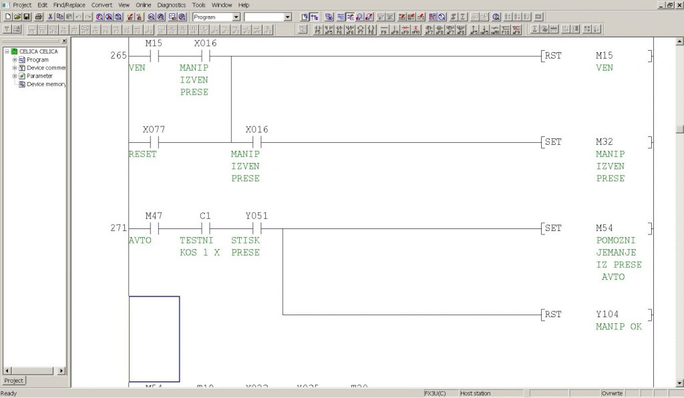Open the Diagnostics menu
This screenshot has width=684, height=398.
[171, 5]
